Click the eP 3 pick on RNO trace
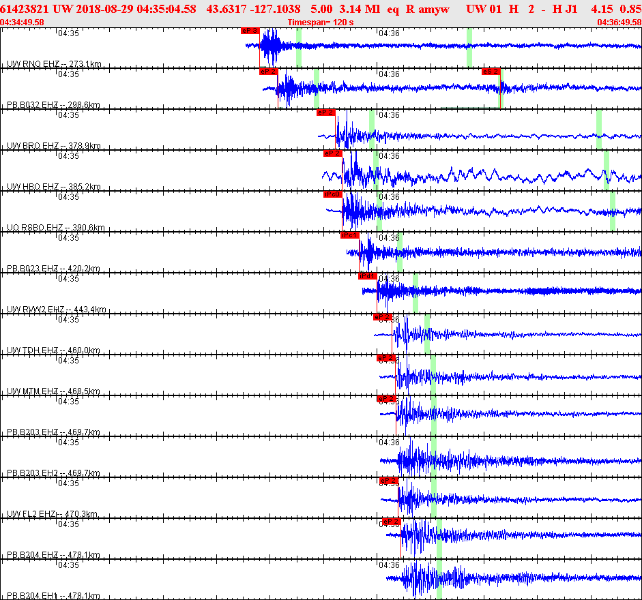This screenshot has width=642, height=600. (250, 31)
